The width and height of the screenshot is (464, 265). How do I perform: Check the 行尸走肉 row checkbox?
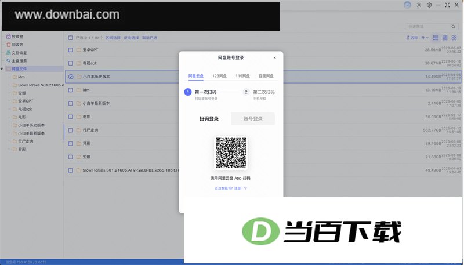[x=70, y=130]
